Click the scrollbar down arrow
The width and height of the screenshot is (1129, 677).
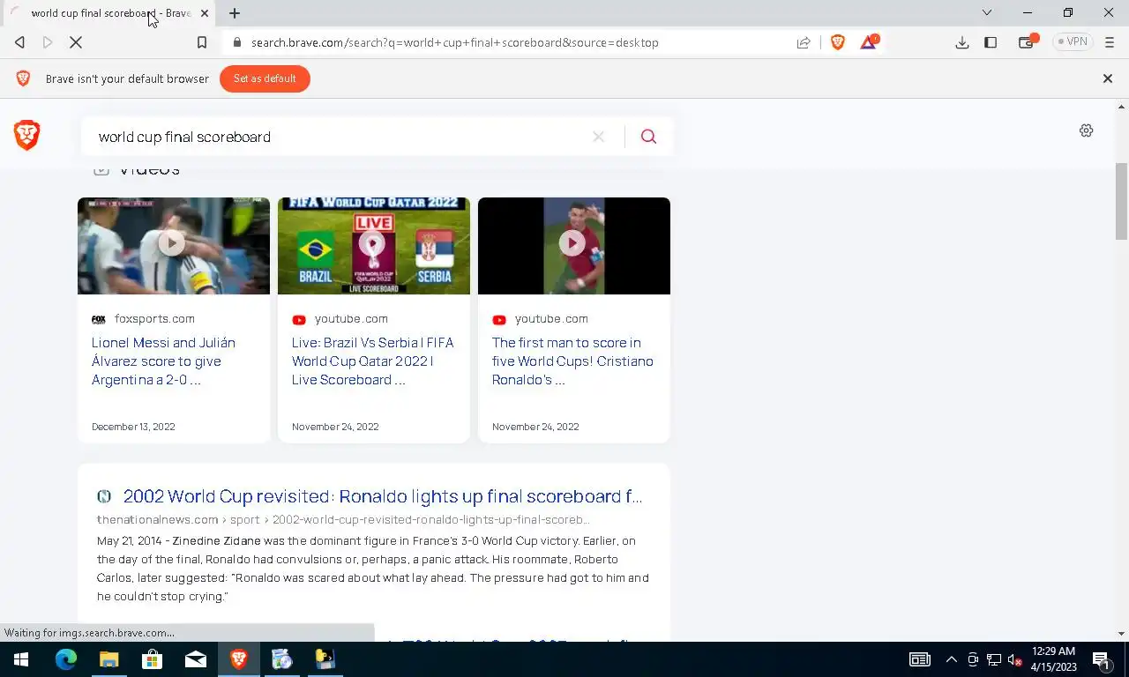point(1121,634)
